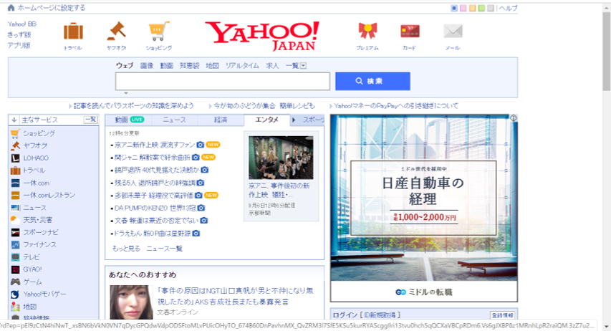The width and height of the screenshot is (611, 331).
Task: Choose the pink theme color swatch
Action: pyautogui.click(x=463, y=8)
